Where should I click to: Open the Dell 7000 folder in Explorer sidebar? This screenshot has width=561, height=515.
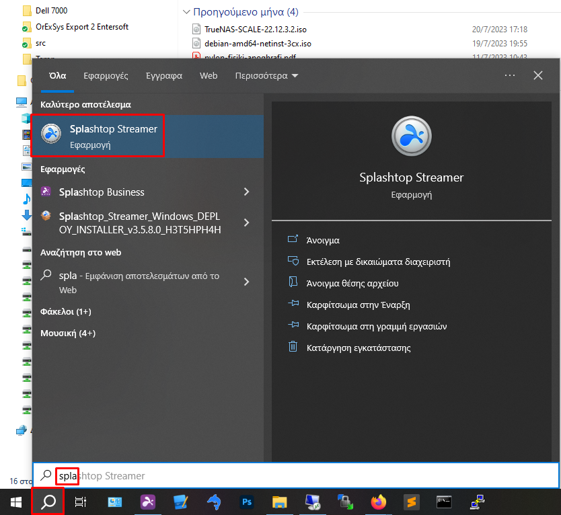[52, 11]
